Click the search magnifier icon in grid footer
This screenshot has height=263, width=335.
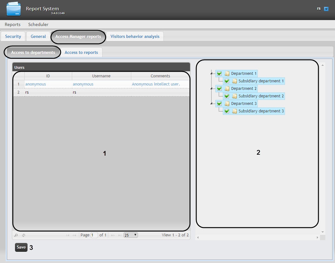tap(16, 235)
